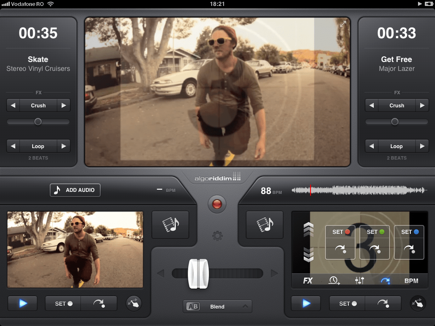435x326 pixels.
Task: Play the right deck video
Action: click(306, 303)
